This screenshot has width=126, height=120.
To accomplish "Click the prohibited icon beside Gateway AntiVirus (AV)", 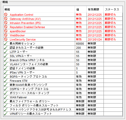I will coord(6,19).
